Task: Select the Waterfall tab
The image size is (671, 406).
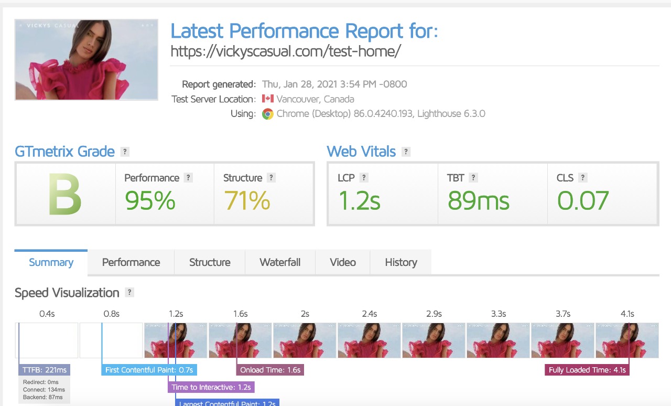Action: (x=280, y=262)
